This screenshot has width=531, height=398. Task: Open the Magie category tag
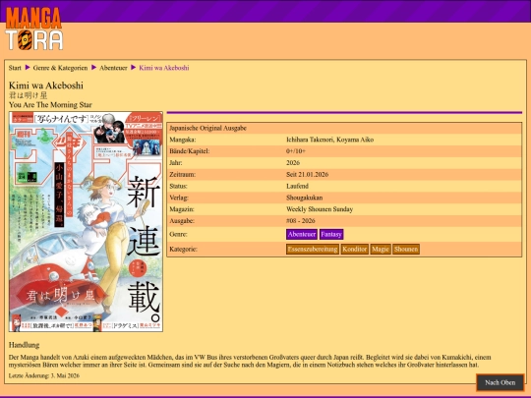point(381,249)
